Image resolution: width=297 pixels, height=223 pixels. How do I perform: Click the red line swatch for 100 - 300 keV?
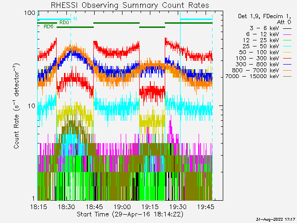pos(287,59)
